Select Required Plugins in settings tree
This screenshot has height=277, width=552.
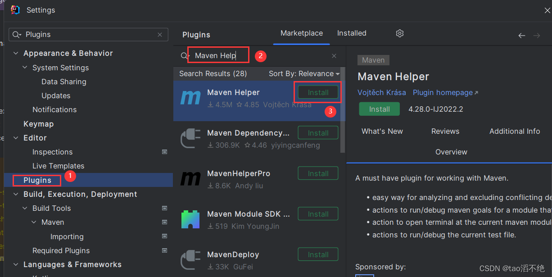(61, 251)
